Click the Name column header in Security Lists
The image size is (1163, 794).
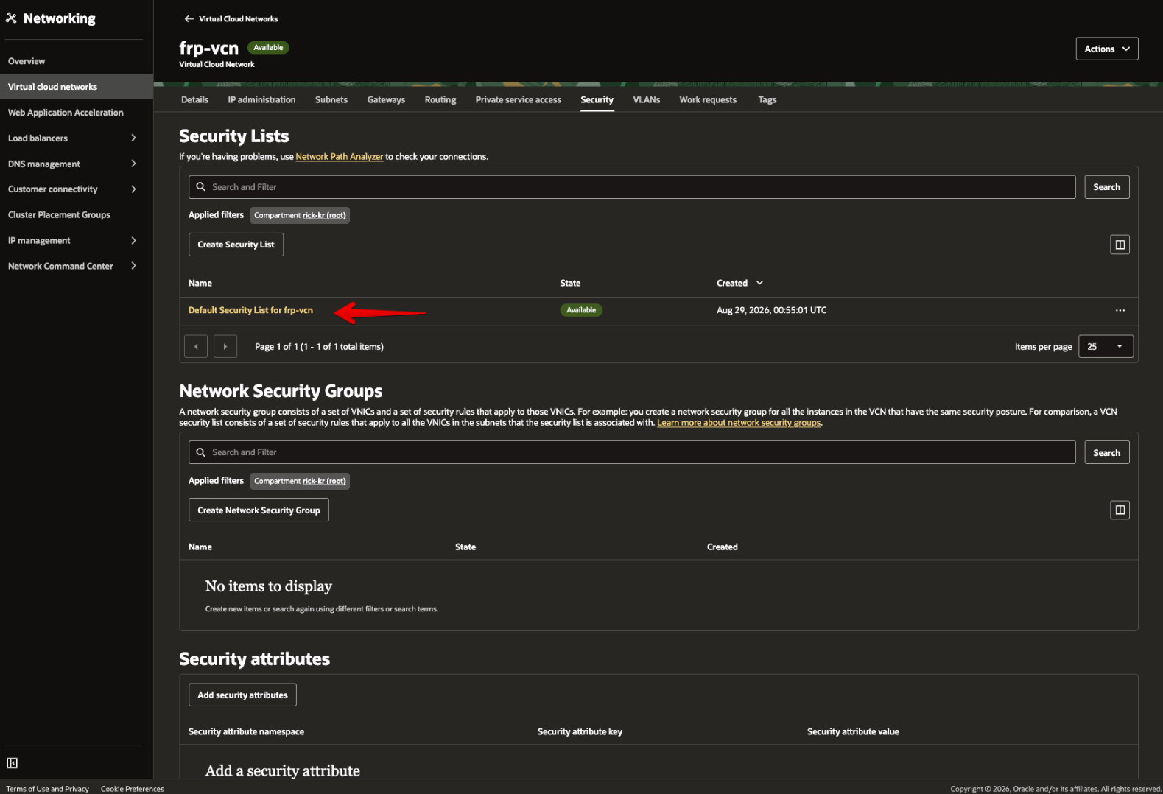pyautogui.click(x=200, y=283)
